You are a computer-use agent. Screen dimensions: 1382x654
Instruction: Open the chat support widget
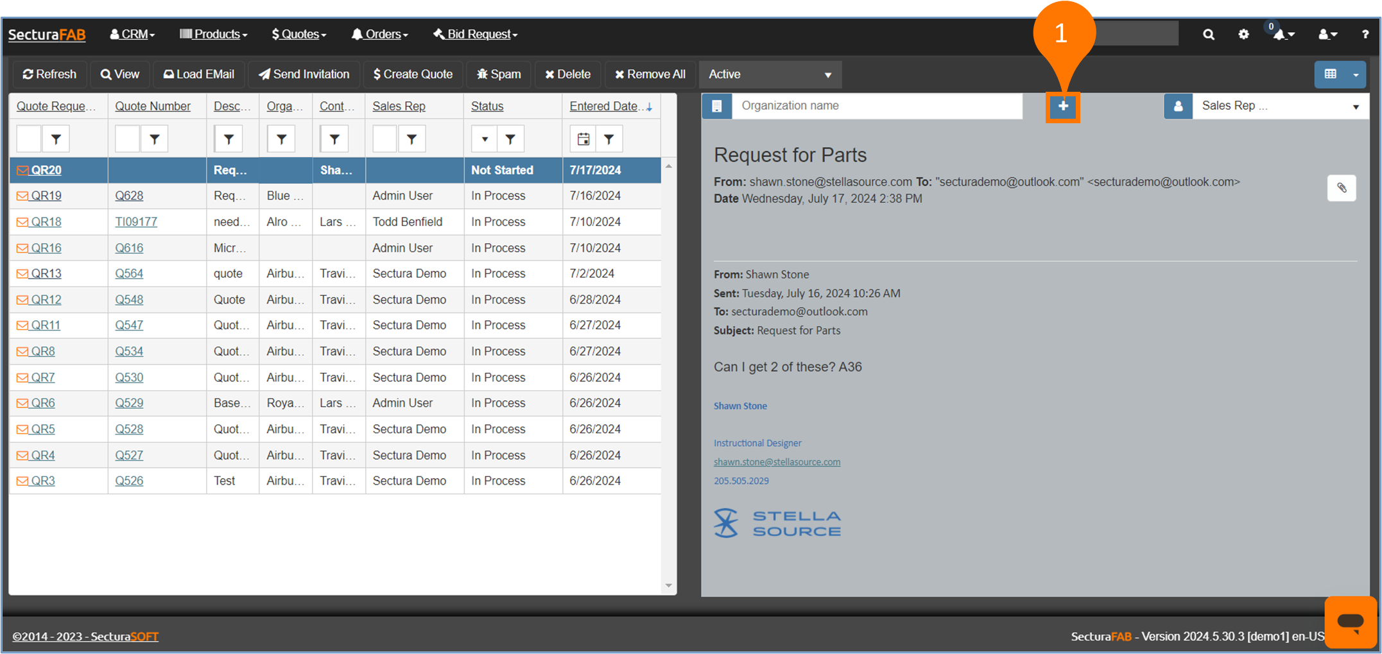(1351, 621)
